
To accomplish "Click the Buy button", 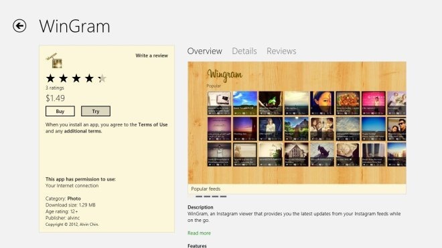I will point(60,111).
